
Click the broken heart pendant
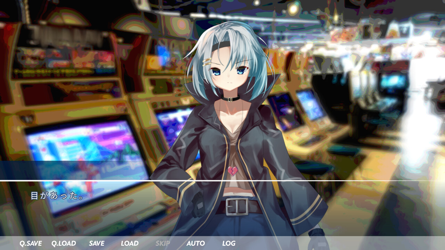233,171
